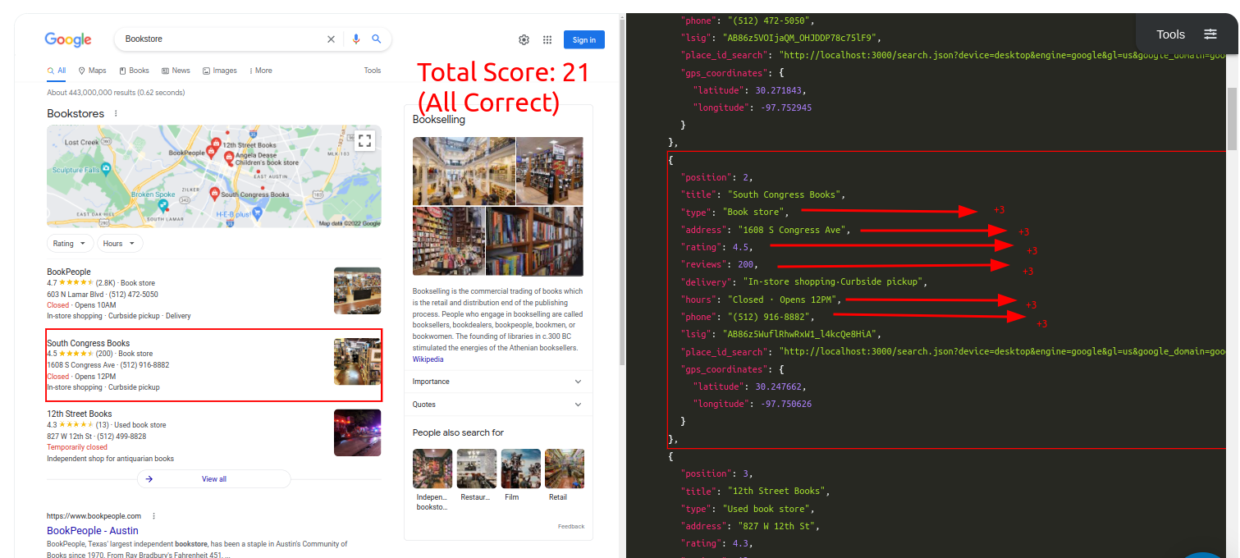Open the Hours filter dropdown

tap(120, 244)
